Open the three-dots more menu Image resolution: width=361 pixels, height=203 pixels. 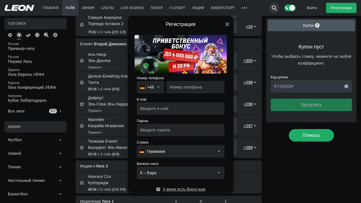245,8
